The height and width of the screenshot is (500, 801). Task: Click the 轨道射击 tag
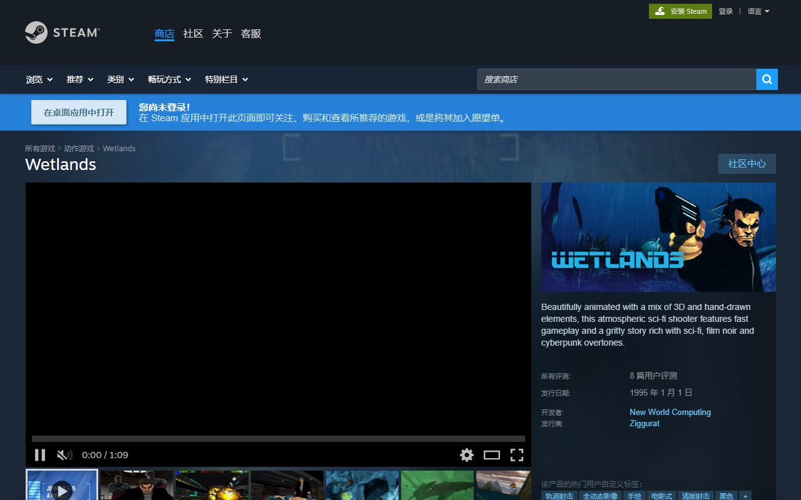559,496
